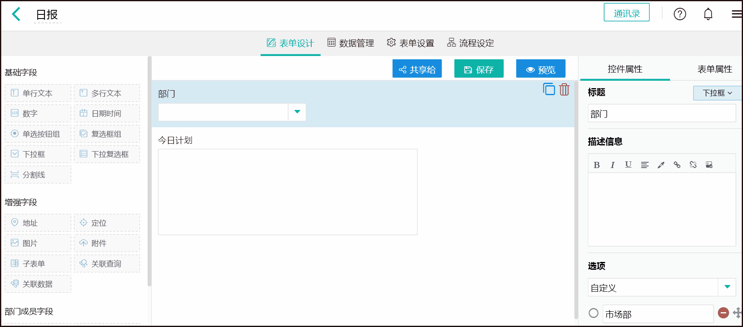This screenshot has width=743, height=327.
Task: Add a 数字 field
Action: point(38,113)
